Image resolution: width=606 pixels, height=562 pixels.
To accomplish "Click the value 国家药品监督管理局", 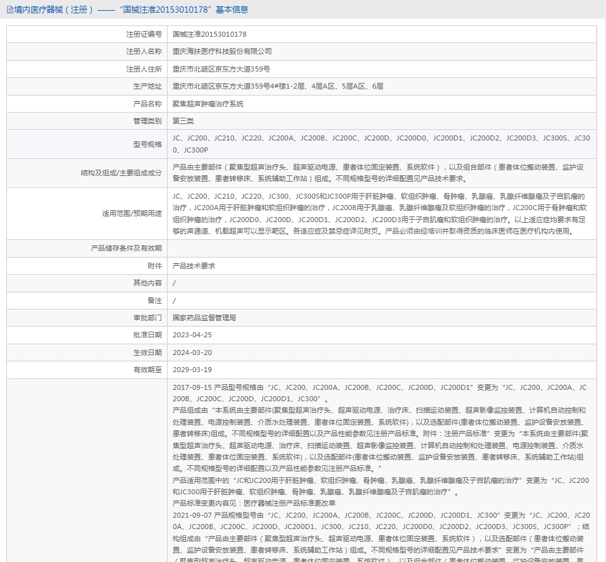I will pos(204,318).
